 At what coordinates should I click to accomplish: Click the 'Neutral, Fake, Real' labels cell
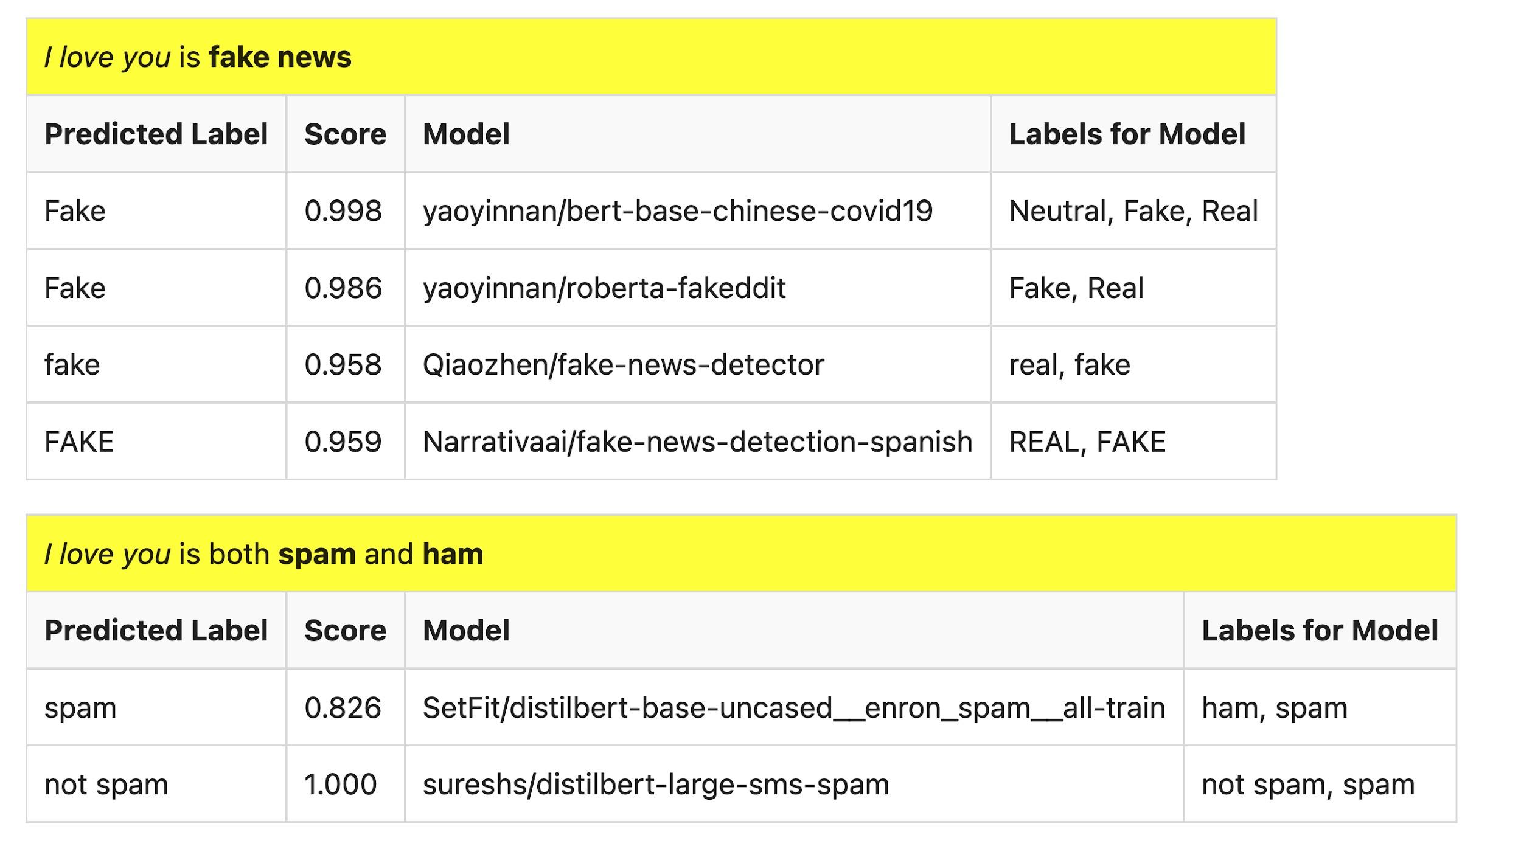click(1133, 211)
